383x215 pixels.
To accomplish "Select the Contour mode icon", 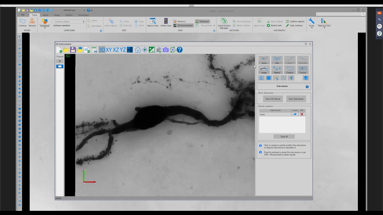I will point(22,22).
